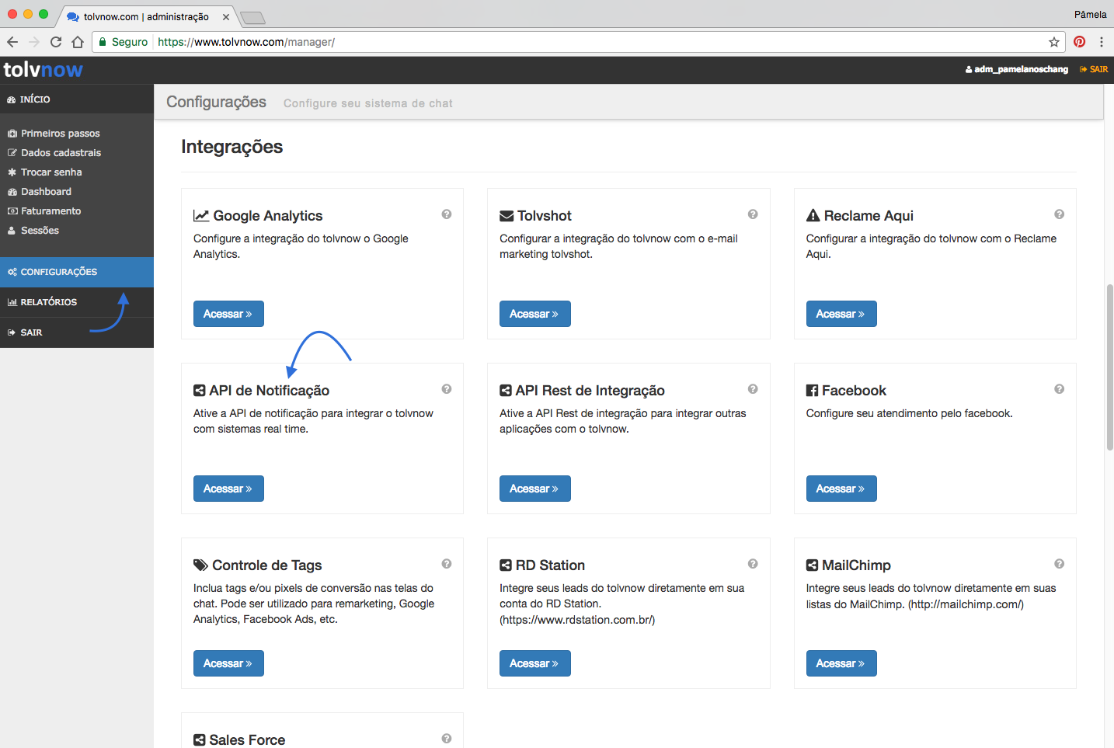This screenshot has height=748, width=1114.
Task: Go back to the previous page
Action: click(x=12, y=42)
